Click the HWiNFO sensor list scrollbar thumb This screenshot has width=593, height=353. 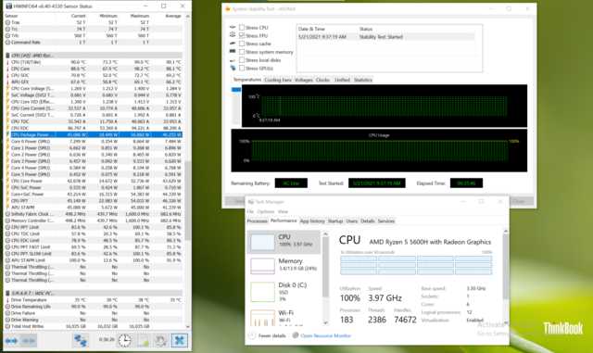pos(187,200)
